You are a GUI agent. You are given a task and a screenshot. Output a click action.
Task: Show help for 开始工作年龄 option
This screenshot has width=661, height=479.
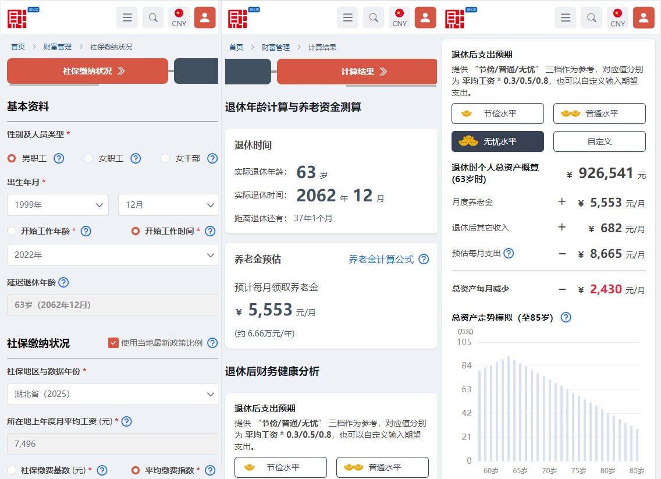pyautogui.click(x=86, y=231)
